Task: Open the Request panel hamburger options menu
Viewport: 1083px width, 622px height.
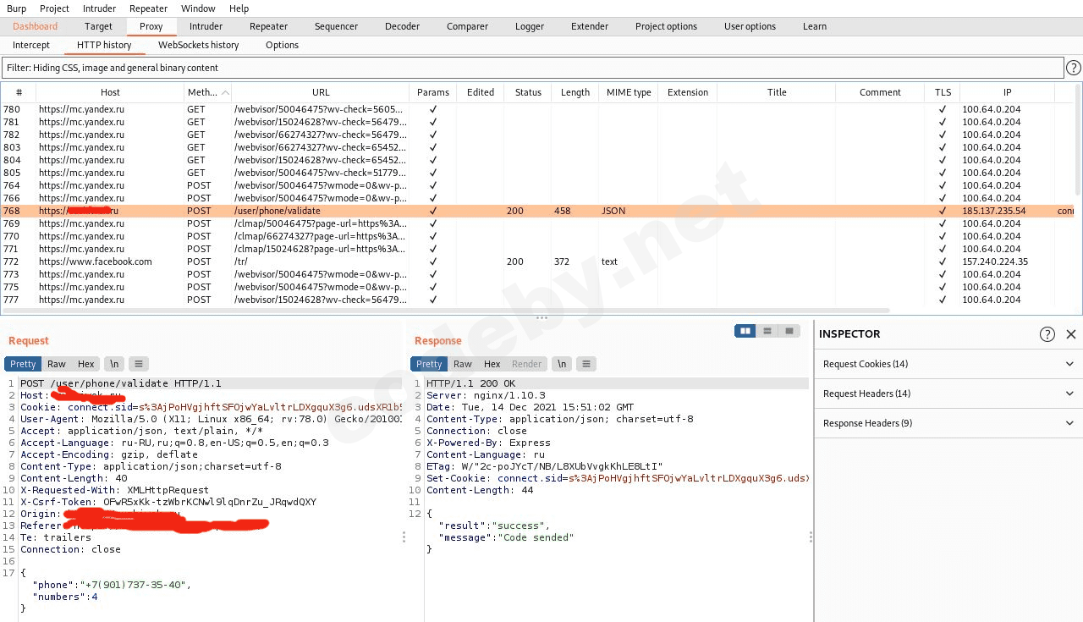Action: [139, 364]
